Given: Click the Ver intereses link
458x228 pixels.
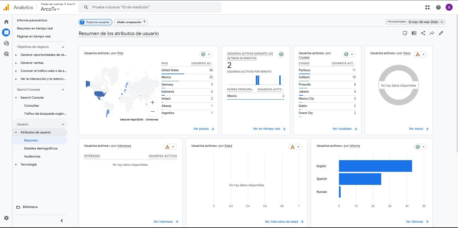Looking at the screenshot, I should click(x=166, y=222).
